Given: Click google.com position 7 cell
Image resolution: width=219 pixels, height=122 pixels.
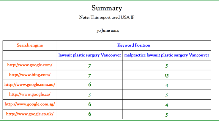Looking at the screenshot, I should click(x=89, y=66).
